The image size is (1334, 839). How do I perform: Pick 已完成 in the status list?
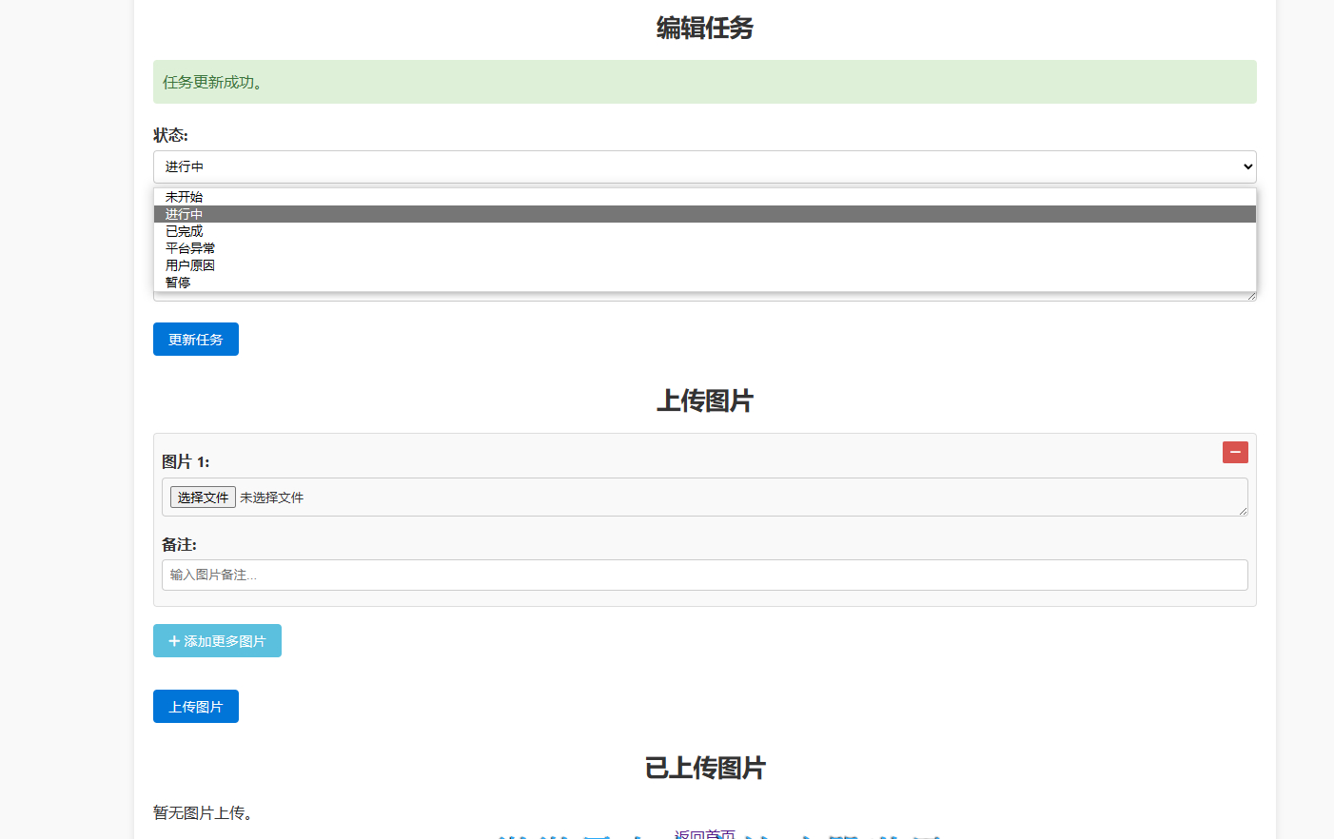(185, 231)
